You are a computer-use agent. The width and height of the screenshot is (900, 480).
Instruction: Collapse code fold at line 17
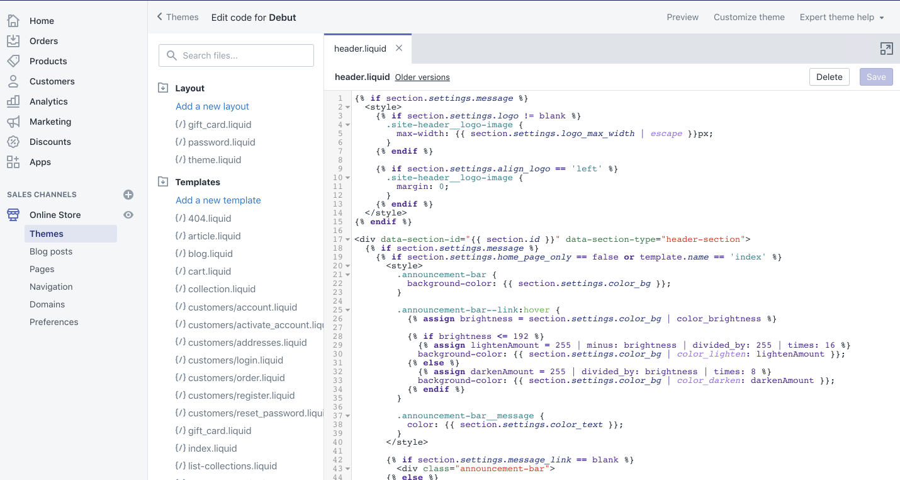pyautogui.click(x=348, y=239)
